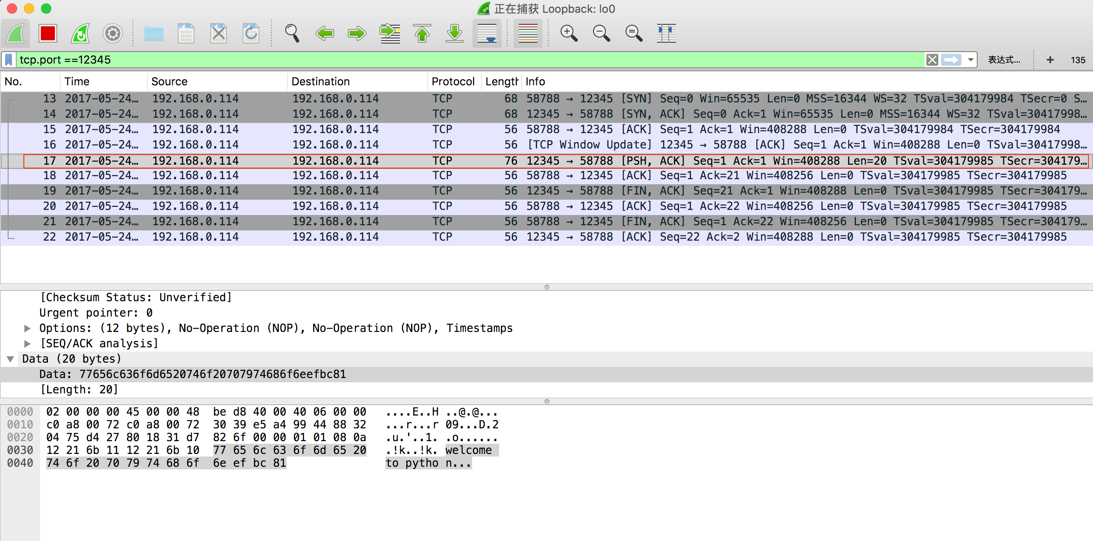
Task: Expand the TCP Options tree item
Action: pyautogui.click(x=27, y=328)
